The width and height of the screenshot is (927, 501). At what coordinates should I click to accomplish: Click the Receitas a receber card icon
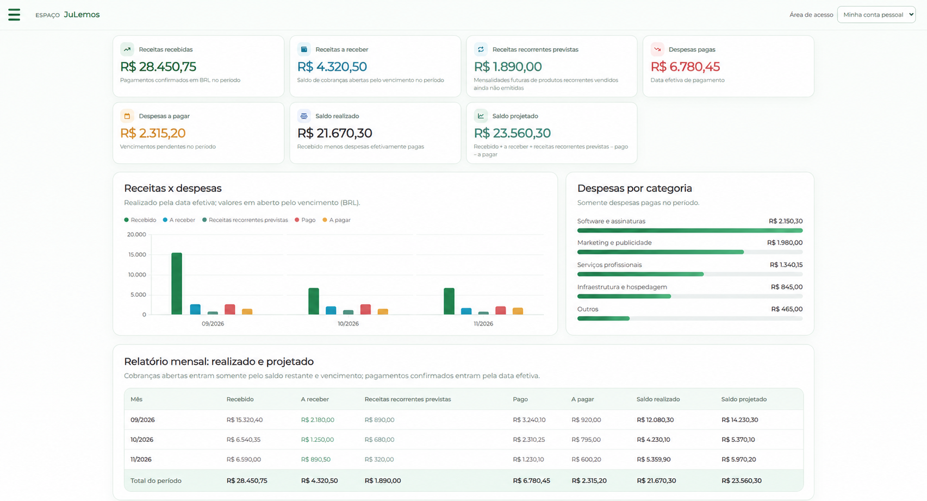click(304, 49)
